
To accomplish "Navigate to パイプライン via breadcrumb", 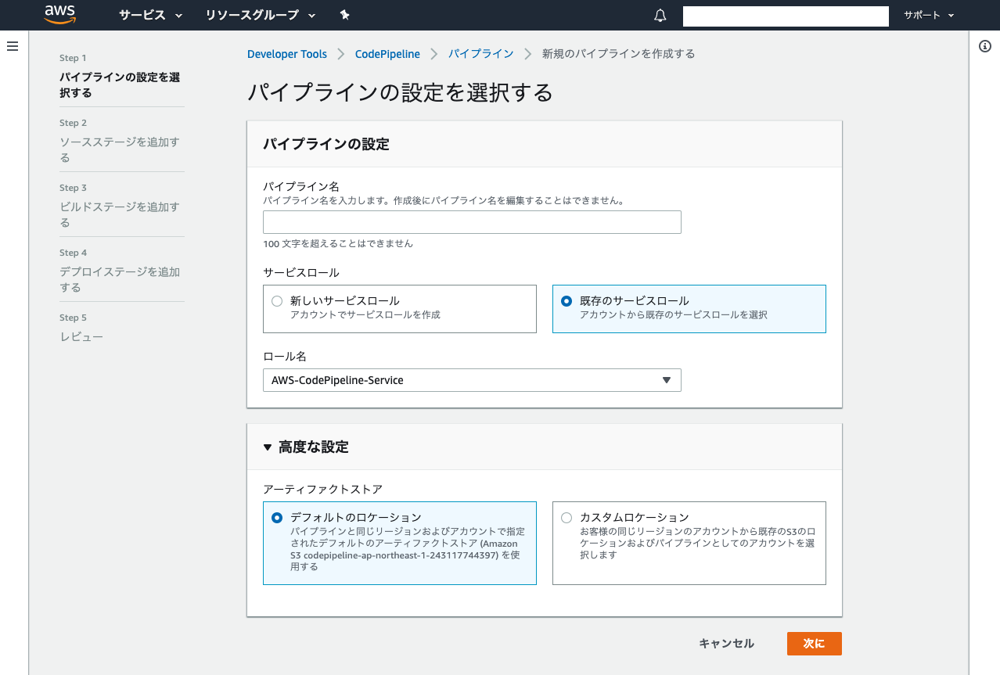I will [480, 53].
